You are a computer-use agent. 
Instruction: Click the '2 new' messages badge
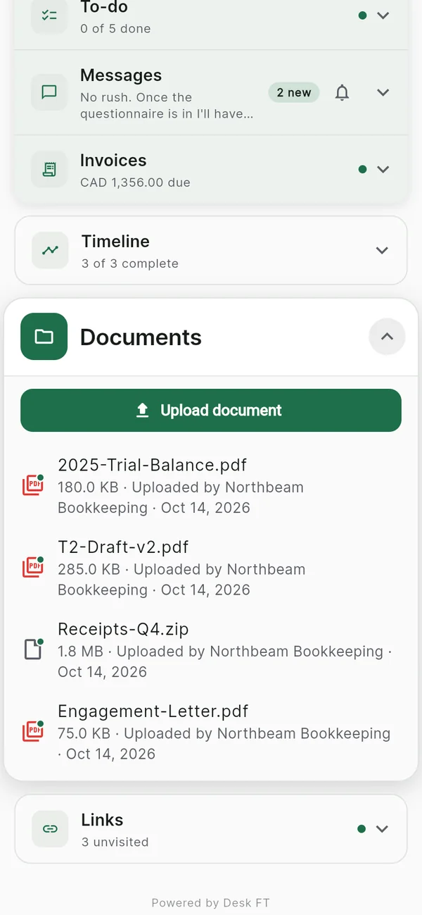[x=294, y=92]
